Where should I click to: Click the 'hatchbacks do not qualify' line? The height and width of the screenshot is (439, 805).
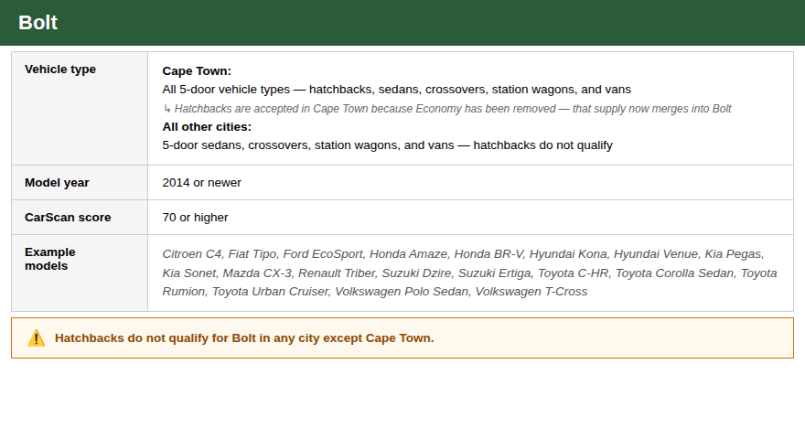387,145
